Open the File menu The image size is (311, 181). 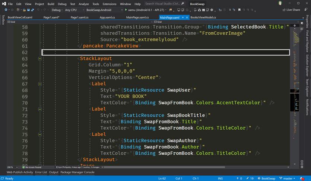(10, 4)
